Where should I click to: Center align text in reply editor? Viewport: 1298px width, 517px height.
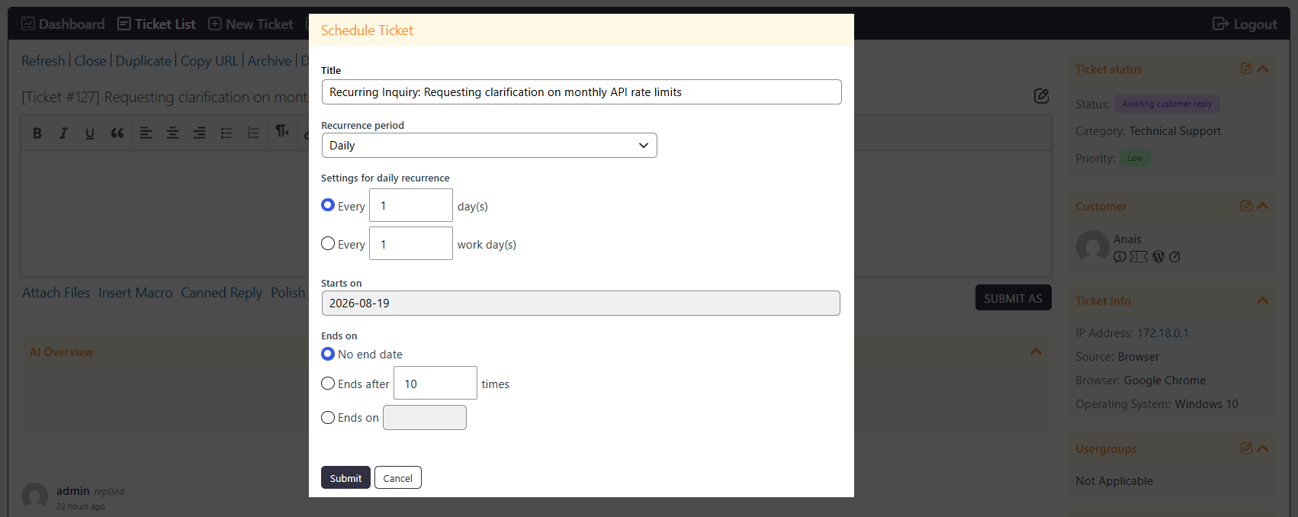173,133
